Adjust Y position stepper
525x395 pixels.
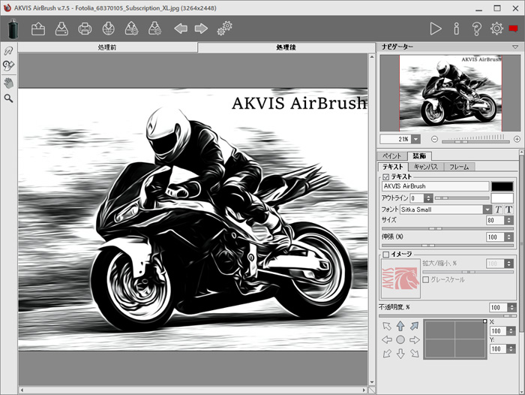[511, 348]
